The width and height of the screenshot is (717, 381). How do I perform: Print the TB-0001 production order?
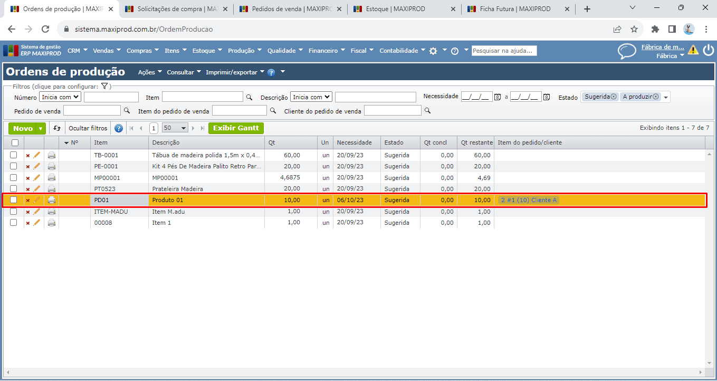[52, 155]
